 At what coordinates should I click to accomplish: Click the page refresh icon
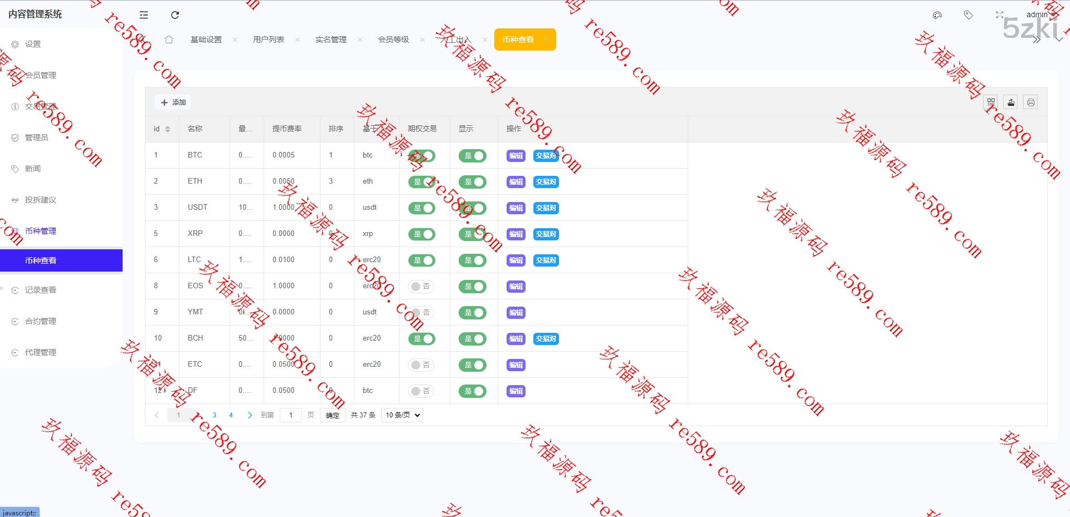click(175, 15)
